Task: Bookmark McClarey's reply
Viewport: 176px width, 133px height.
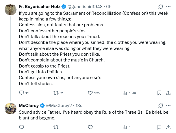Action: coord(159,127)
